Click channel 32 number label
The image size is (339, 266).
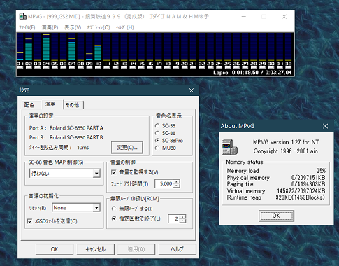pos(289,64)
